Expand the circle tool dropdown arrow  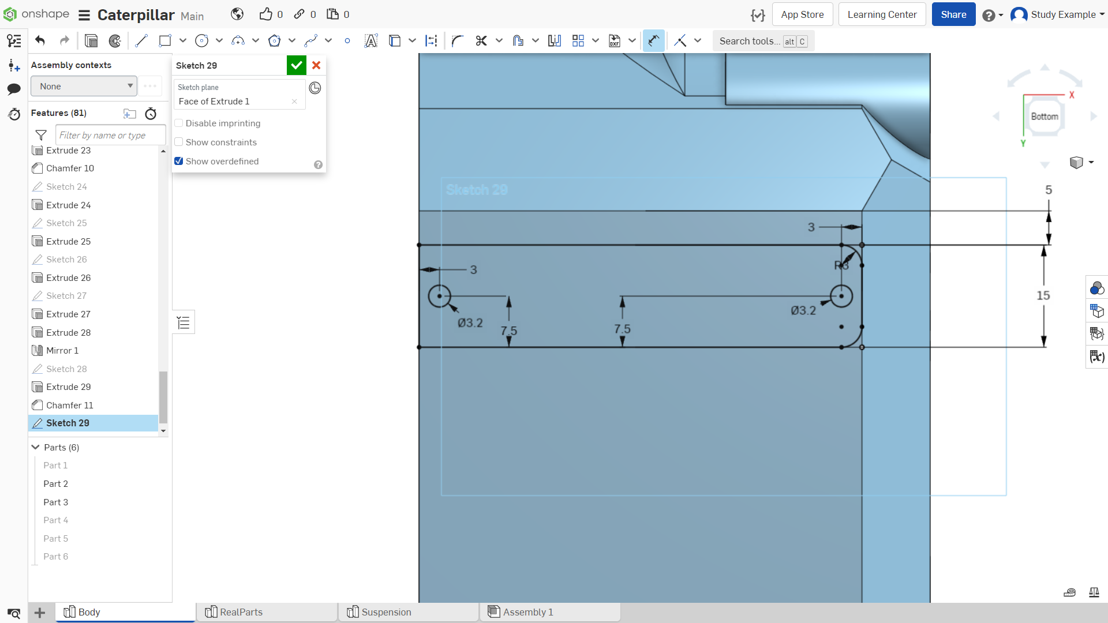coord(219,40)
